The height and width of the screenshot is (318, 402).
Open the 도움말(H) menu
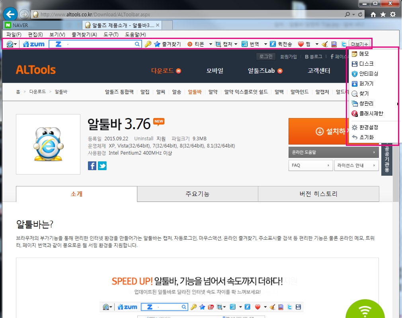coord(135,34)
